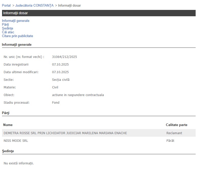
Task: Click the Data ultimei modificari date value
Action: pos(60,72)
